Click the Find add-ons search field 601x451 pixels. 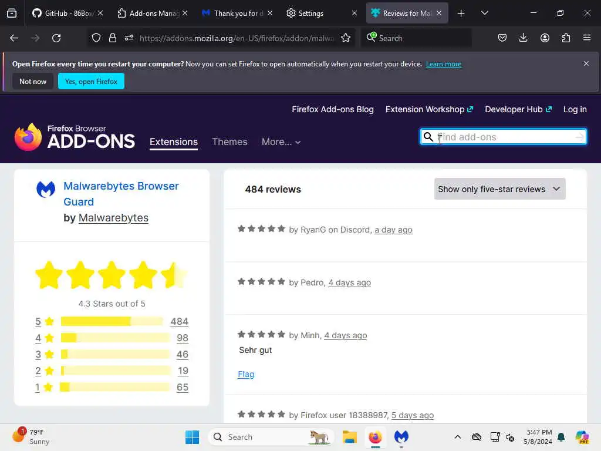[505, 137]
